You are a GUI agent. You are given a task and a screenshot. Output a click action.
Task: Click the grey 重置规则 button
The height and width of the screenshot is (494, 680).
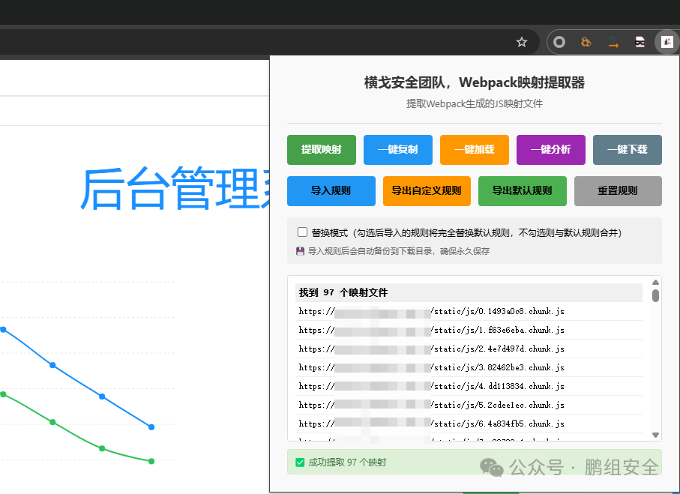(x=618, y=191)
